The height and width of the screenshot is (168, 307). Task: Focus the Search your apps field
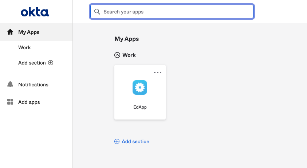click(x=172, y=12)
